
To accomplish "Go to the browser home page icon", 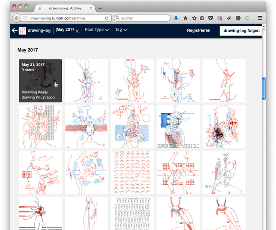I will coord(185,18).
